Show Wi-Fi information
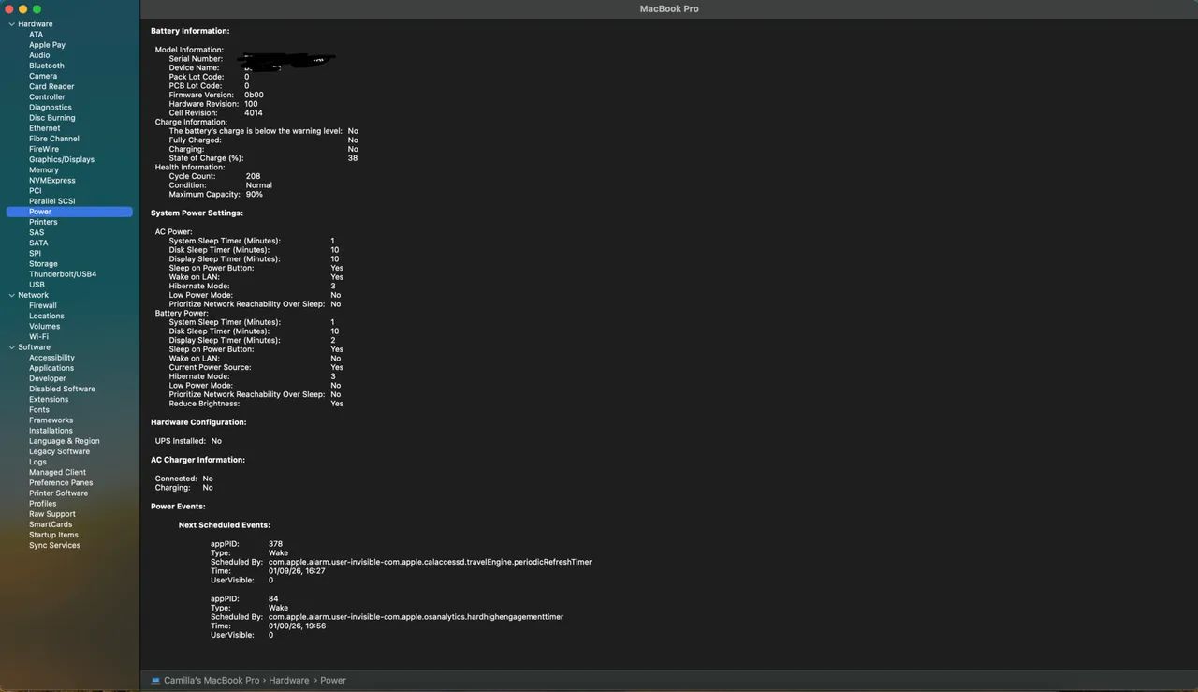The width and height of the screenshot is (1198, 692). [38, 337]
